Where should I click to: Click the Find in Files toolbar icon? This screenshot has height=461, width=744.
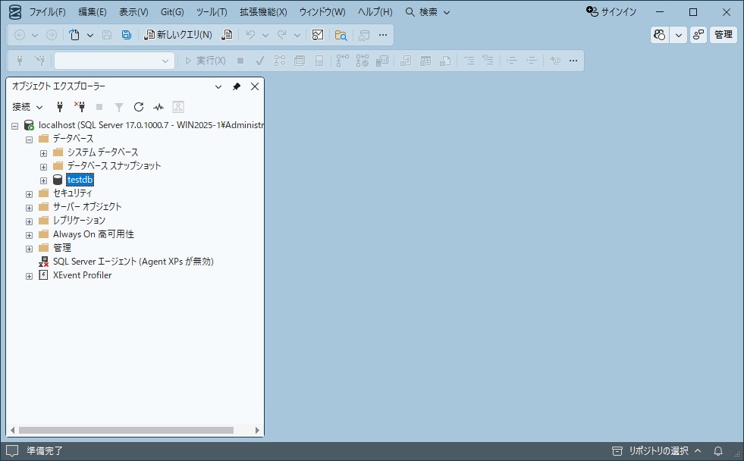341,34
